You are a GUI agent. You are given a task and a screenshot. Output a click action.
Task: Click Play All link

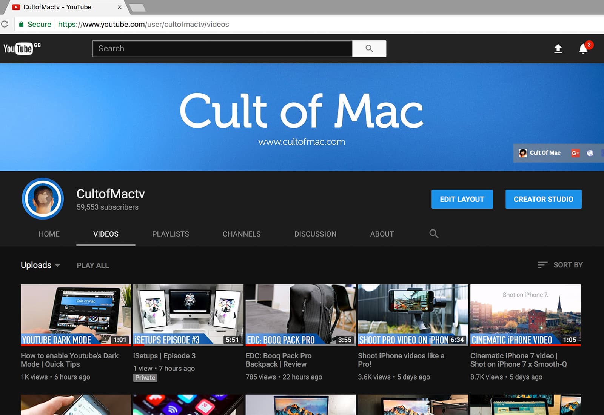click(92, 266)
